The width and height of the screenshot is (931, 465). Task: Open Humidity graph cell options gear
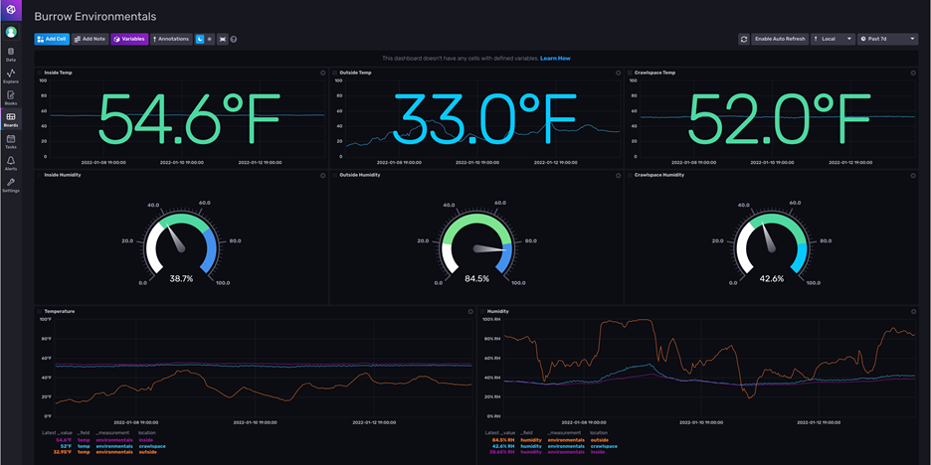tap(913, 311)
